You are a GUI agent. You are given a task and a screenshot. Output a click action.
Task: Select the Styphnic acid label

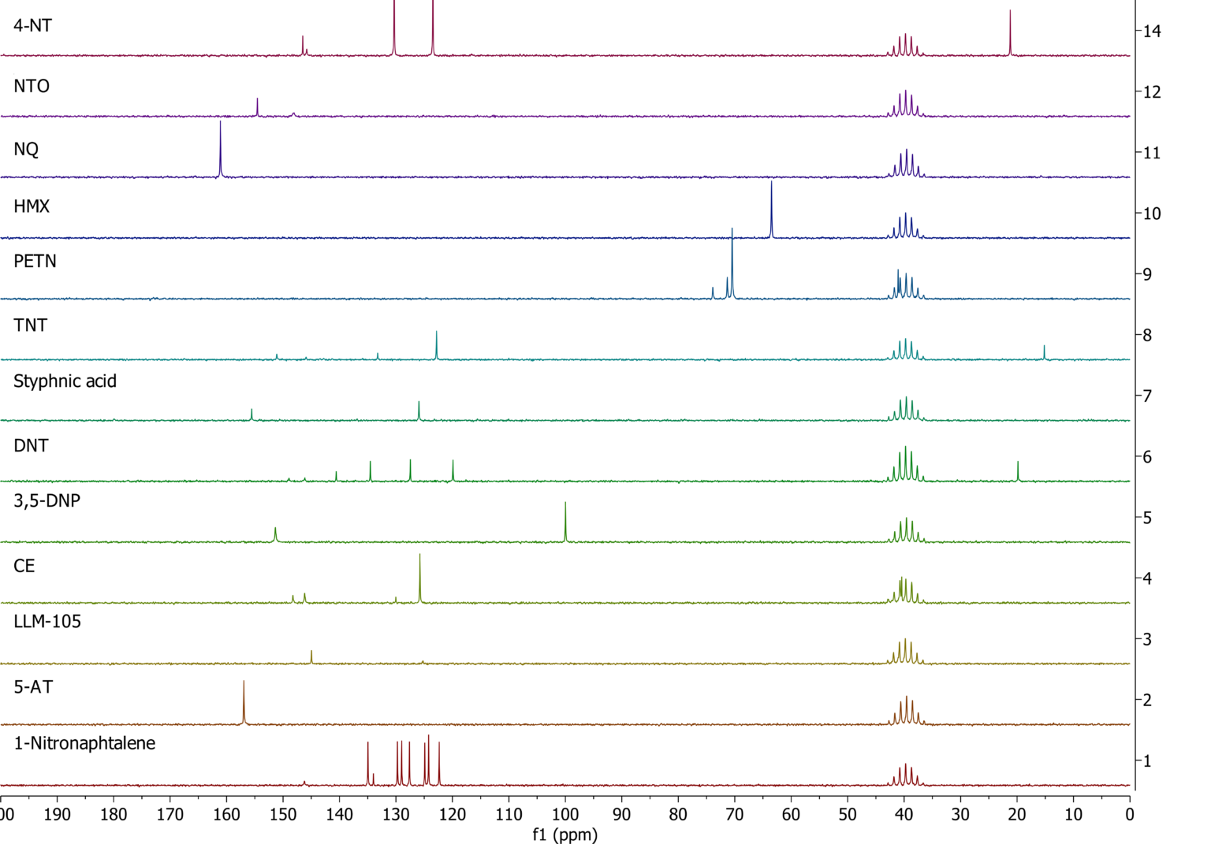[x=65, y=381]
